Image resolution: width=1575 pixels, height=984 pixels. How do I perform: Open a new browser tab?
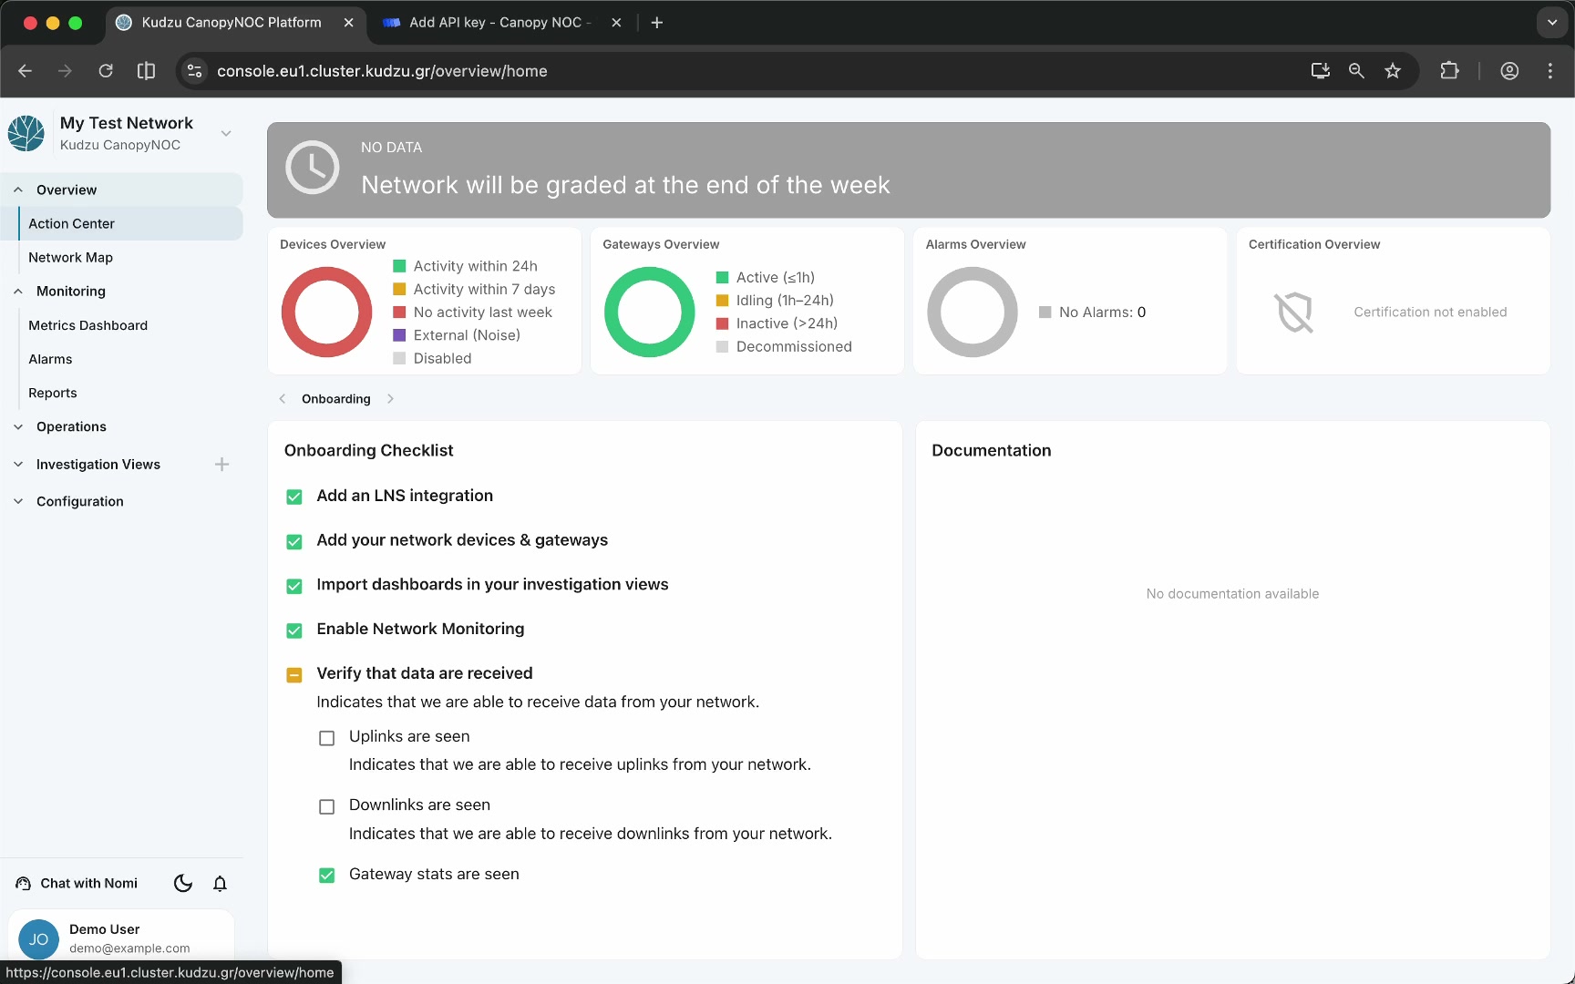[657, 23]
